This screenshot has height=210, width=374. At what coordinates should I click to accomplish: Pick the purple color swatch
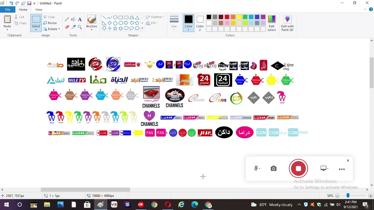point(263,17)
